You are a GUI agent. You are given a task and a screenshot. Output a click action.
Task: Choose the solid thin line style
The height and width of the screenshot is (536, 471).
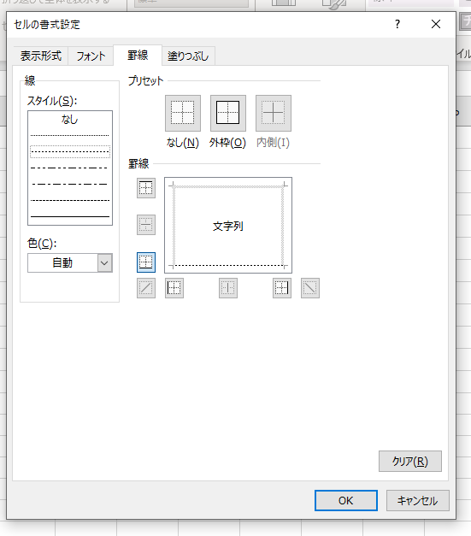70,216
